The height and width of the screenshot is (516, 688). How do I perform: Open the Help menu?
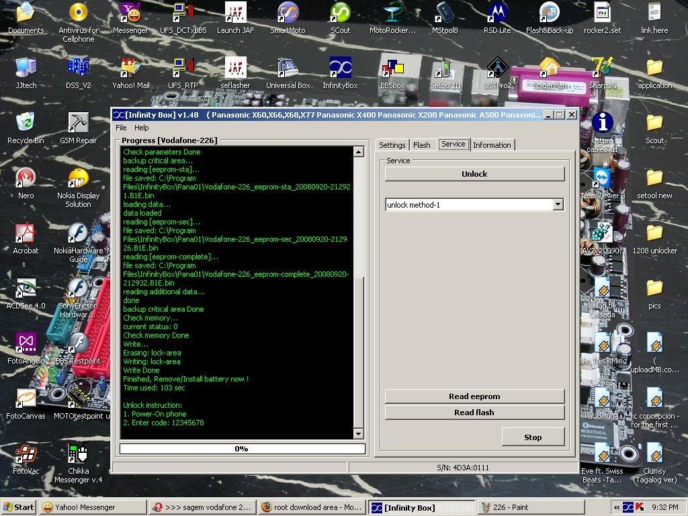(x=141, y=128)
